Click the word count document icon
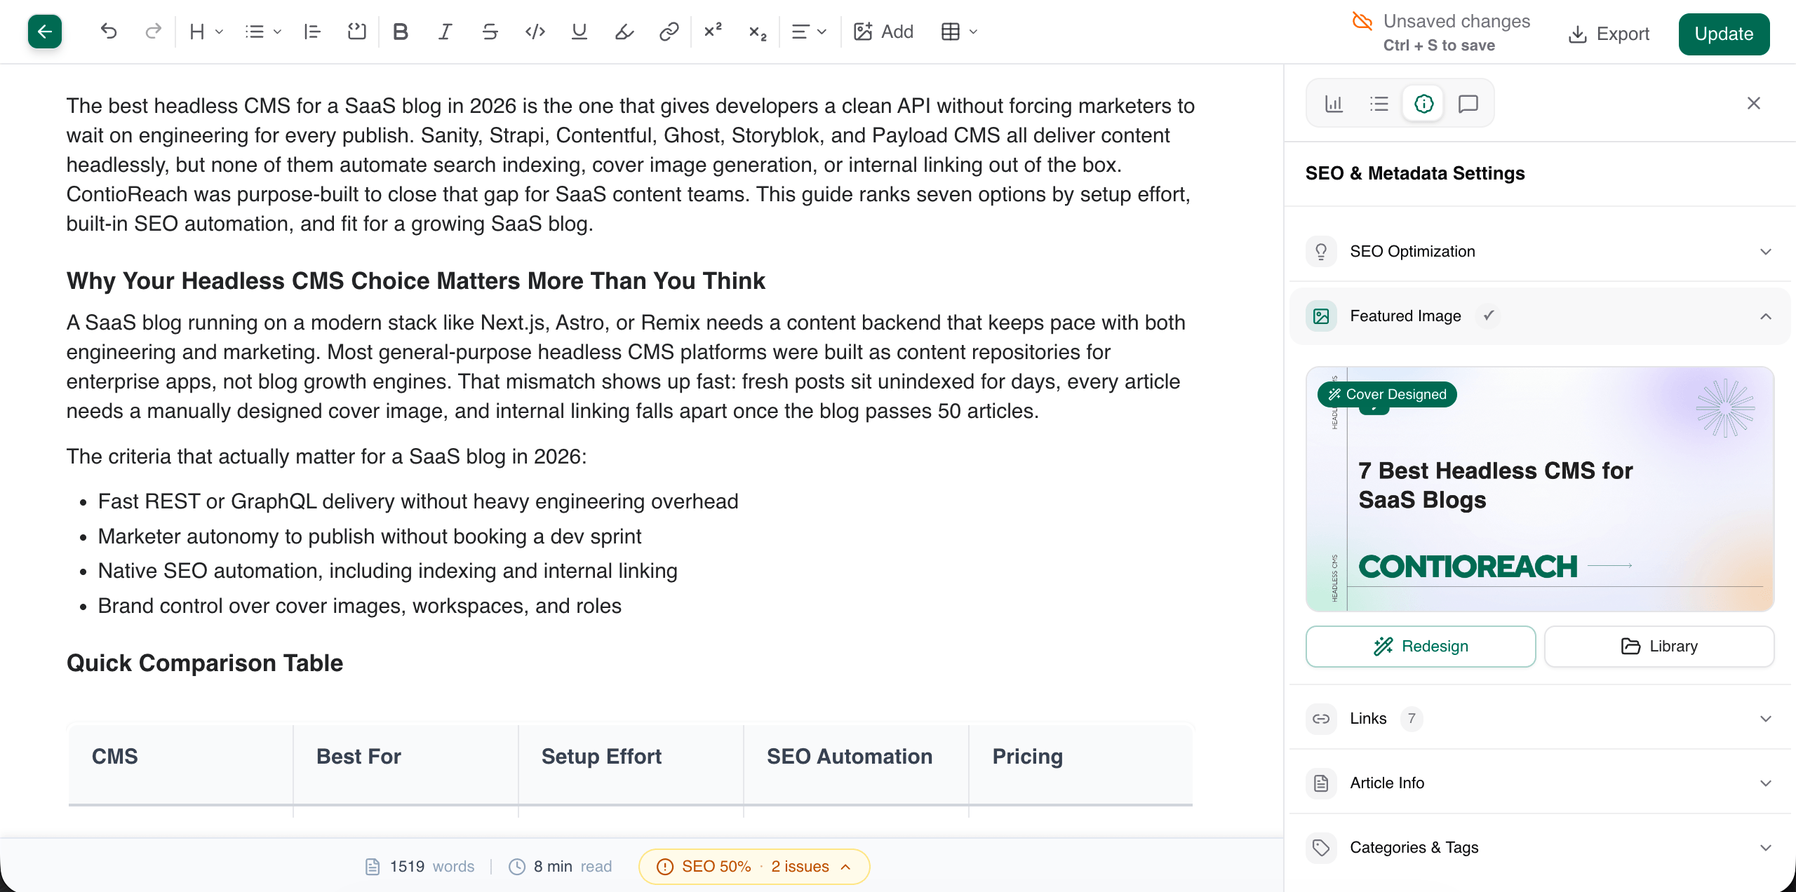 tap(373, 867)
